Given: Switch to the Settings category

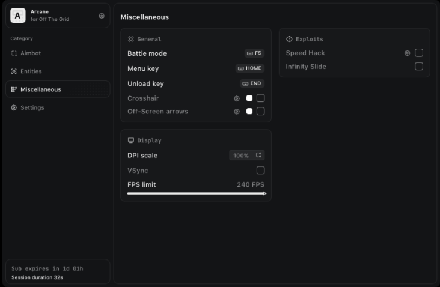Looking at the screenshot, I should (32, 107).
